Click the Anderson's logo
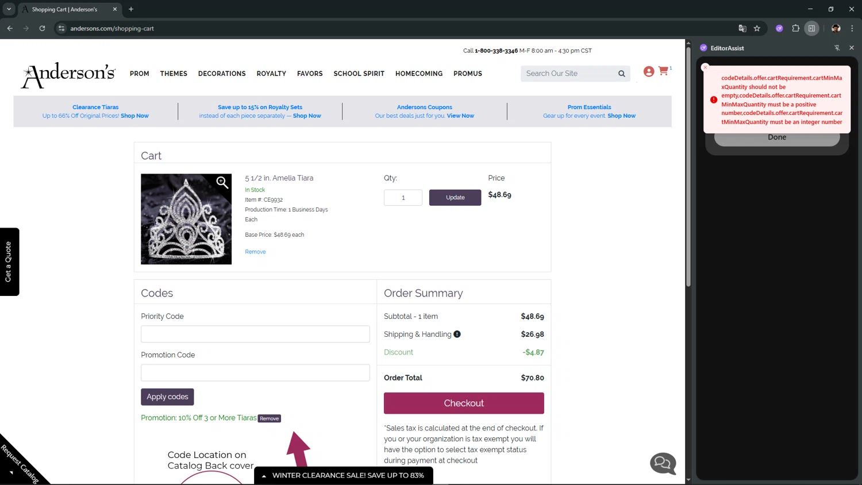This screenshot has width=862, height=485. click(x=68, y=75)
